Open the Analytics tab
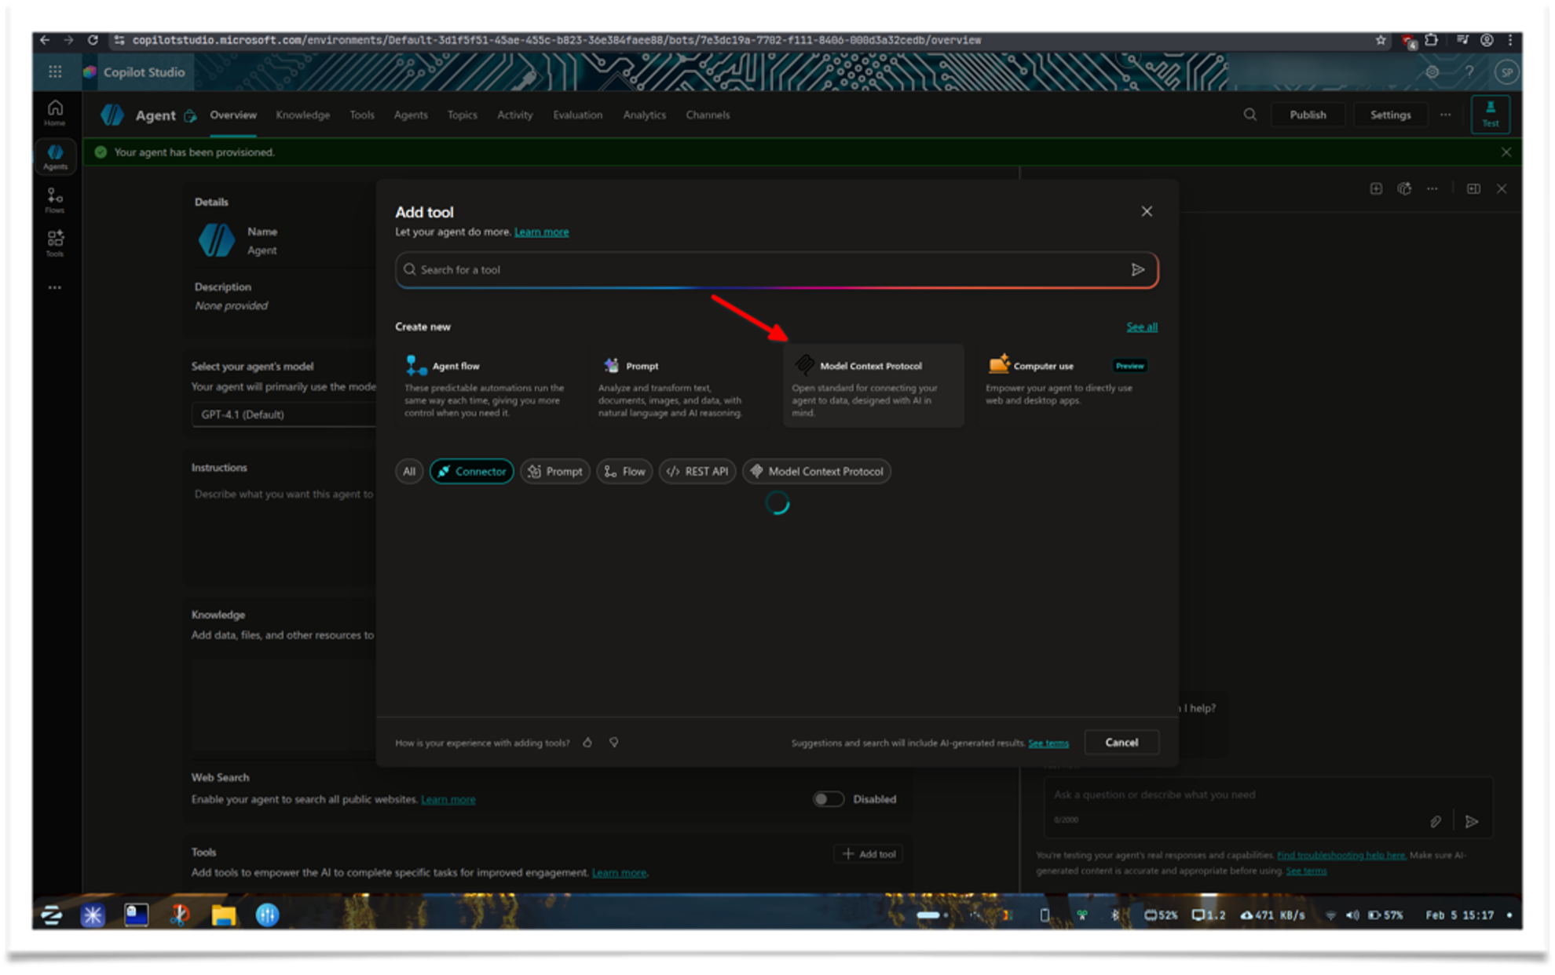This screenshot has height=975, width=1555. [x=644, y=115]
